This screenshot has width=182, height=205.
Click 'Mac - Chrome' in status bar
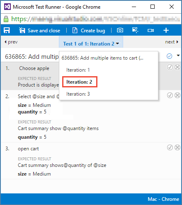click(163, 199)
